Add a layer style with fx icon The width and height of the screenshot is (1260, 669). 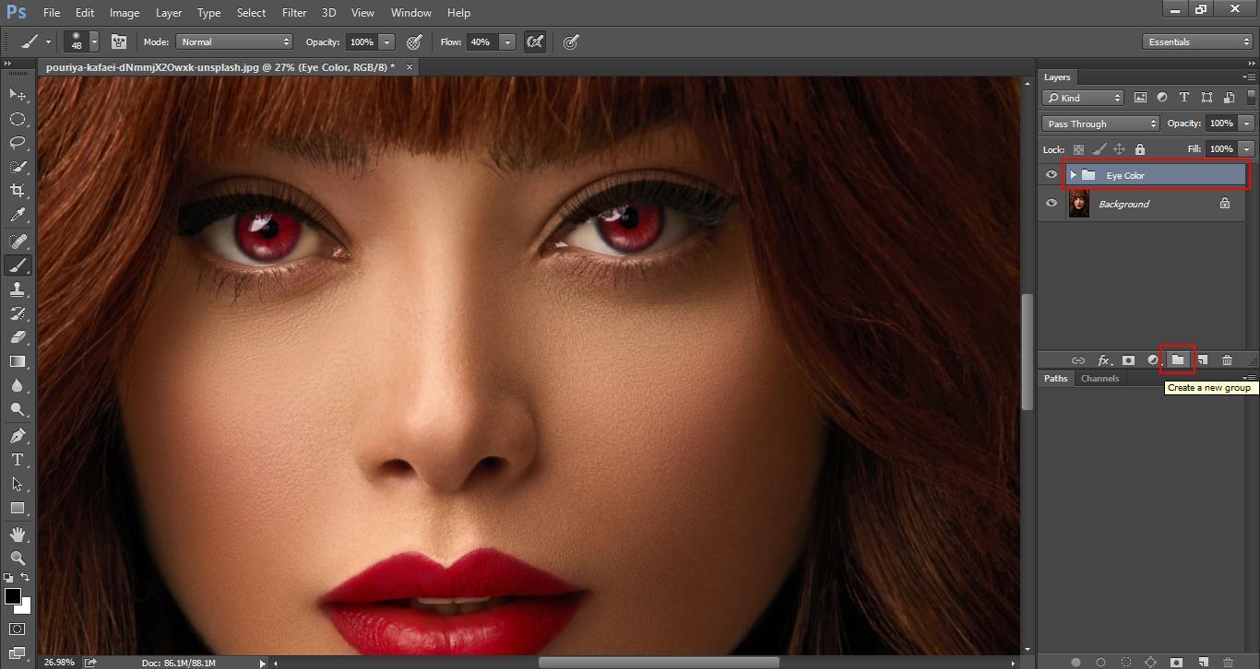[1103, 360]
